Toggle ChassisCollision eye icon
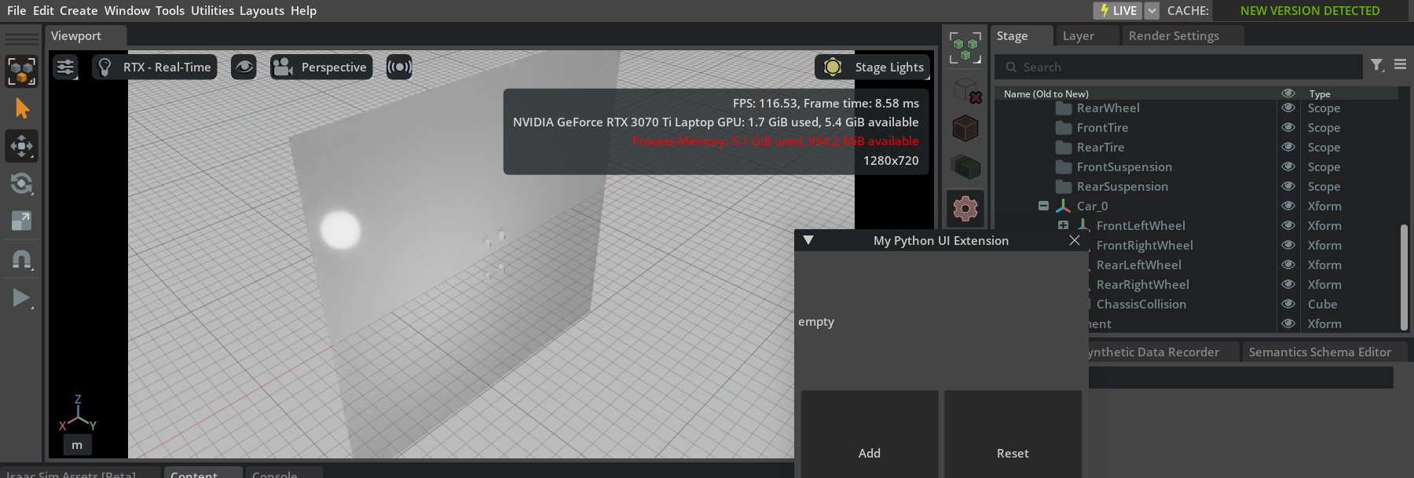Screen dimensions: 1414x478 point(1288,305)
